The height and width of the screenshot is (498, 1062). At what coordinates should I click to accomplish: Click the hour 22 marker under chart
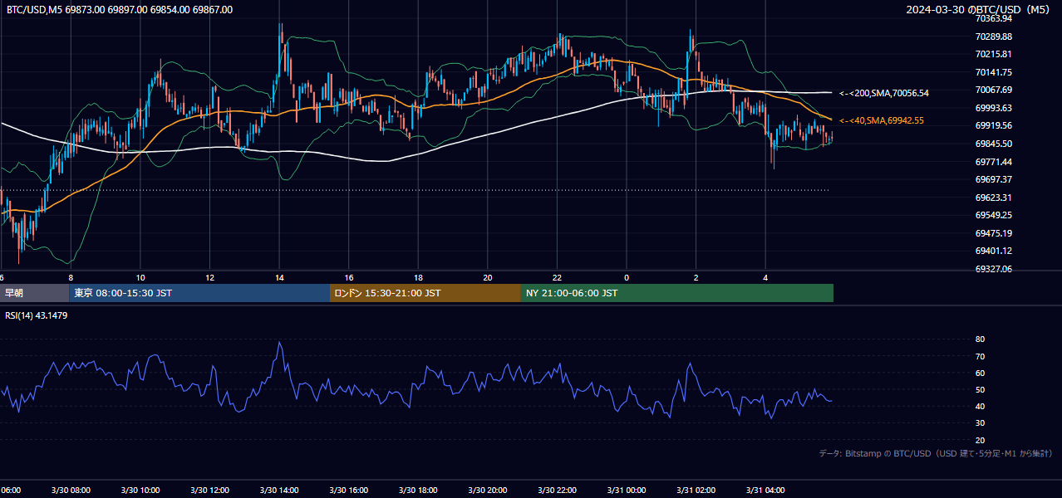pyautogui.click(x=557, y=277)
